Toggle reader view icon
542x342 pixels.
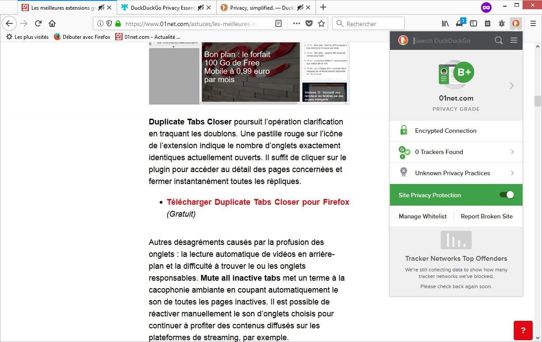[278, 23]
